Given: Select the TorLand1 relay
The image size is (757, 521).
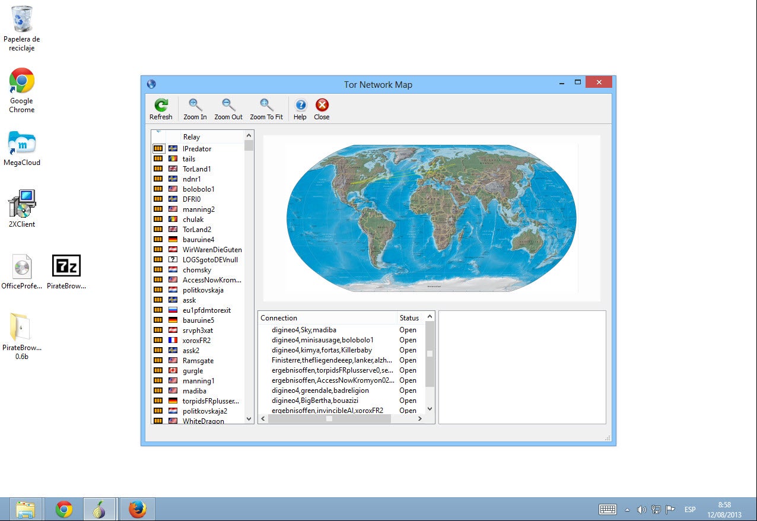Looking at the screenshot, I should (x=197, y=169).
